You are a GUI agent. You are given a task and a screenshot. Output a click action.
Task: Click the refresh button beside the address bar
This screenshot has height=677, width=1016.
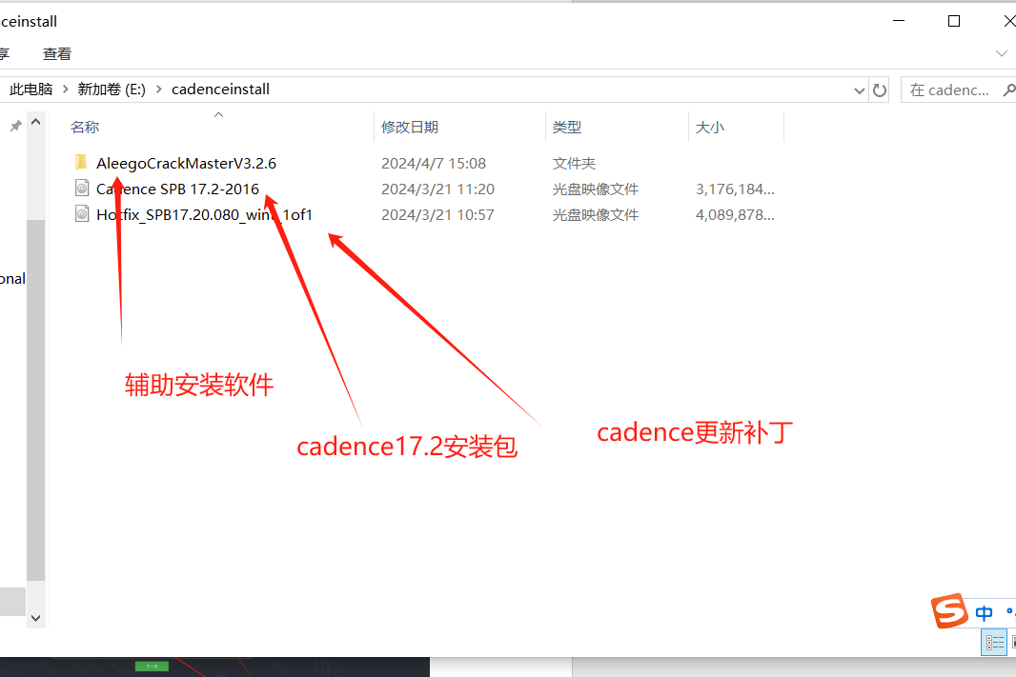pos(880,90)
